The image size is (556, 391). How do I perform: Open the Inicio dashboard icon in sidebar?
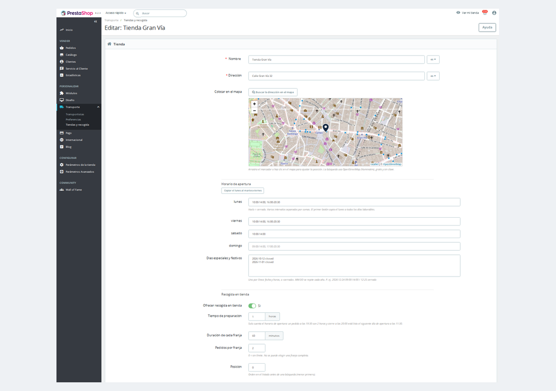click(x=62, y=30)
